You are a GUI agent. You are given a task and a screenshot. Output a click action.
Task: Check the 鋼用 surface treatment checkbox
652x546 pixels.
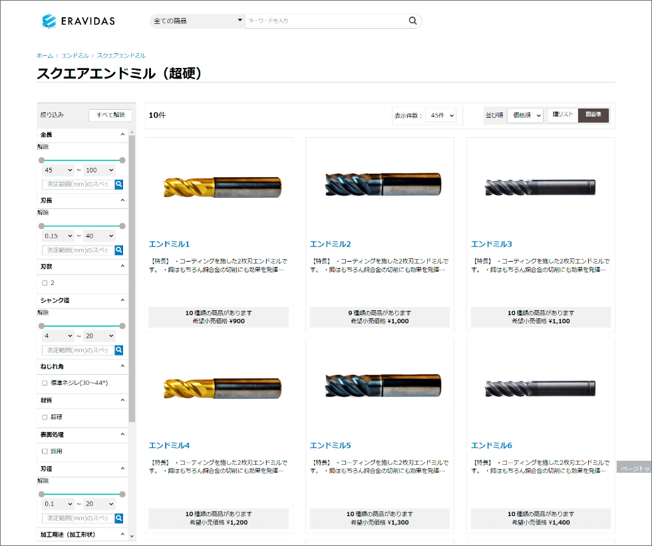pos(45,451)
